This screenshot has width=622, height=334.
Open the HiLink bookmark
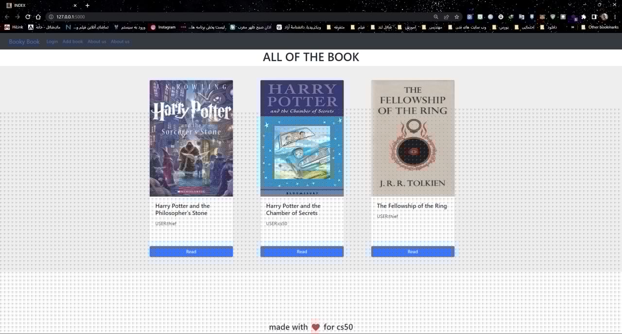point(14,27)
